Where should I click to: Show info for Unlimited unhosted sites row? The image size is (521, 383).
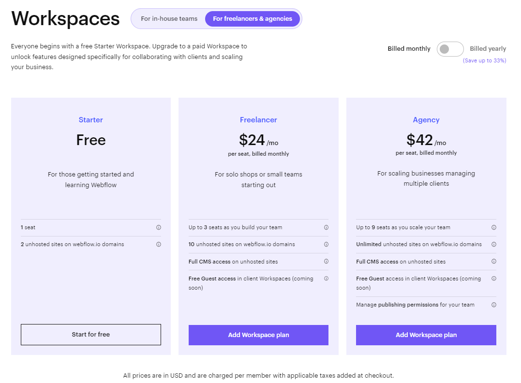[x=494, y=245]
